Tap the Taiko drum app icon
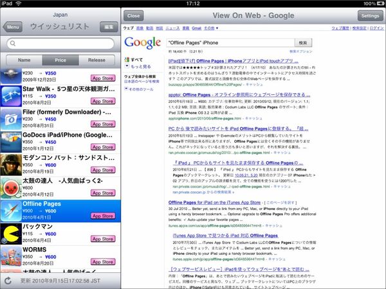This screenshot has width=386, height=289. click(x=11, y=188)
